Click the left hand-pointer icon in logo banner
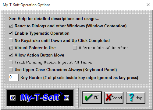Image resolution: width=153 pixels, height=110 pixels. click(13, 98)
